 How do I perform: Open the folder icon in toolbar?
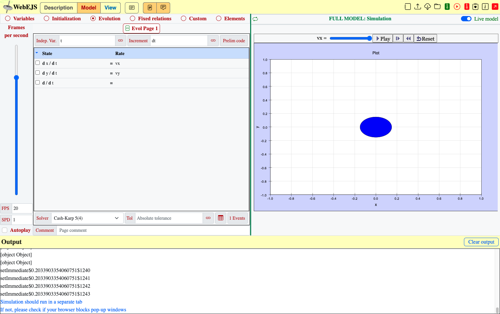pos(437,7)
